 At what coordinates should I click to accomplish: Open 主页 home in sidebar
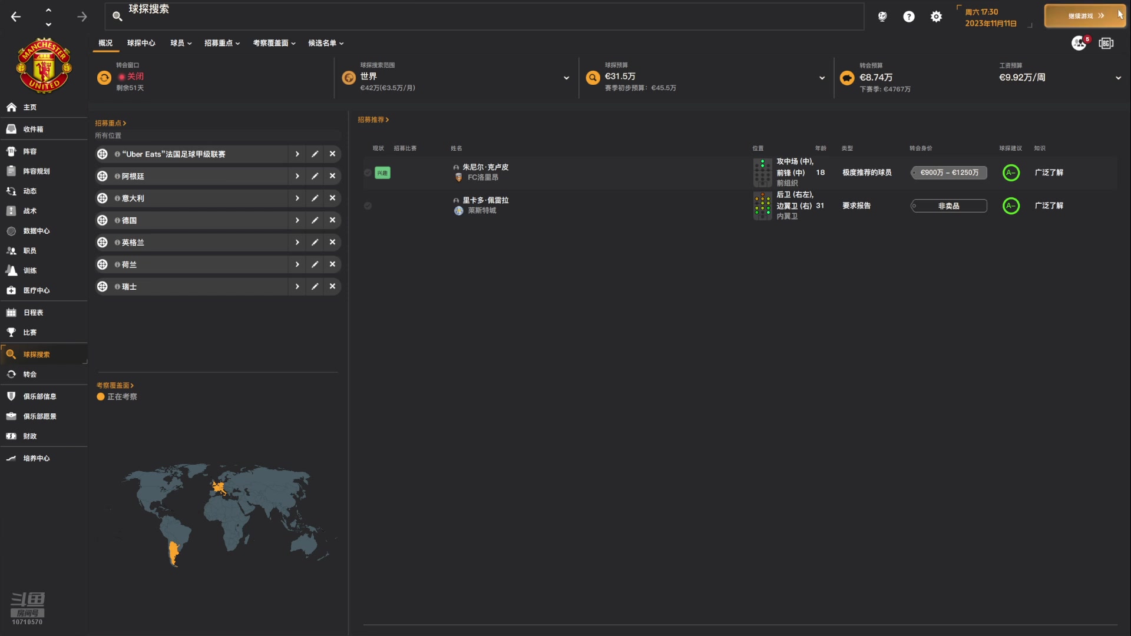[x=44, y=107]
